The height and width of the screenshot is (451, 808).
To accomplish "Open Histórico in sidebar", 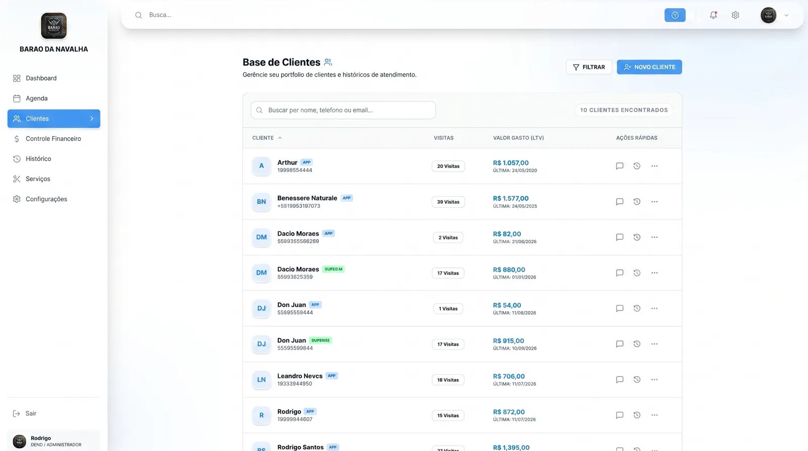I will [x=54, y=159].
